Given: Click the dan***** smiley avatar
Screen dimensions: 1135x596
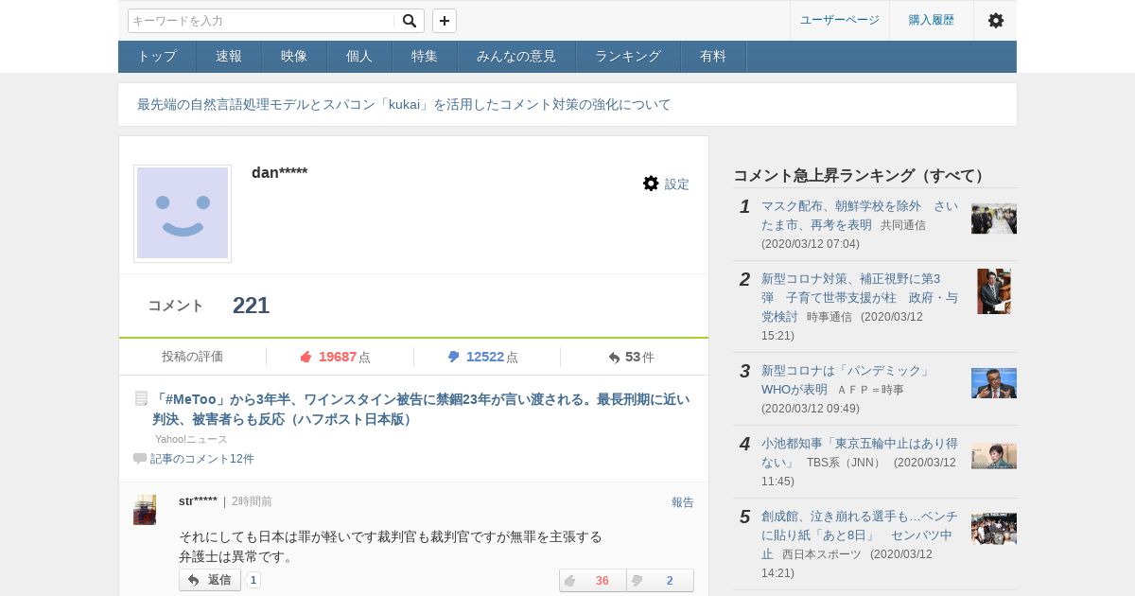Looking at the screenshot, I should point(183,214).
